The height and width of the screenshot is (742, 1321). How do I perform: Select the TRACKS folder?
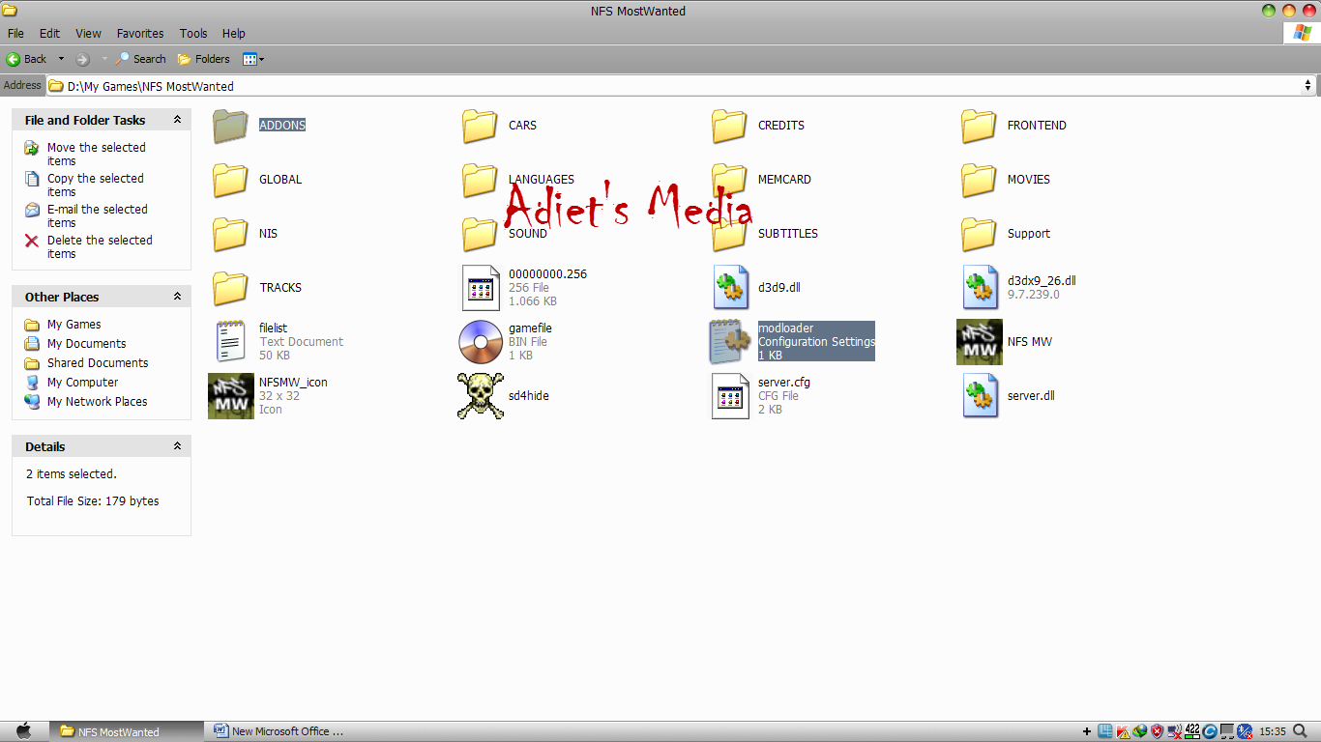pyautogui.click(x=257, y=288)
